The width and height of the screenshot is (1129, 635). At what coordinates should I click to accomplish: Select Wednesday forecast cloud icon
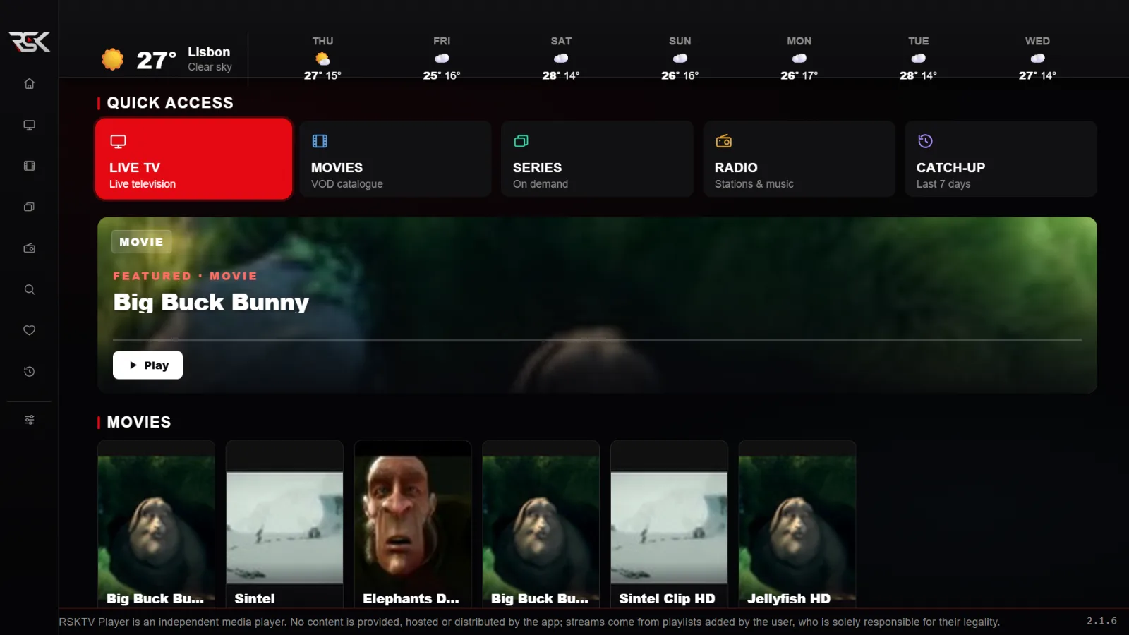pos(1037,59)
